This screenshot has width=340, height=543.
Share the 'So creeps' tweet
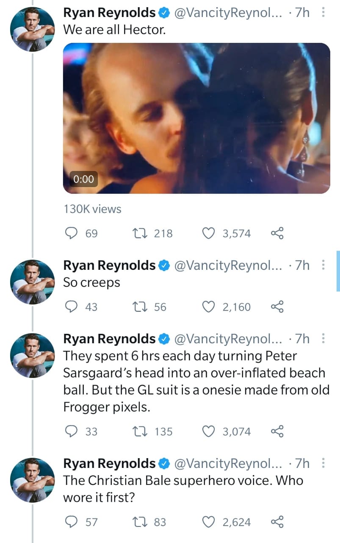click(276, 307)
